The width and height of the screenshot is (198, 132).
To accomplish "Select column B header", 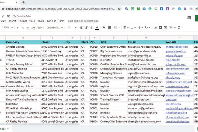I will 23,38.
